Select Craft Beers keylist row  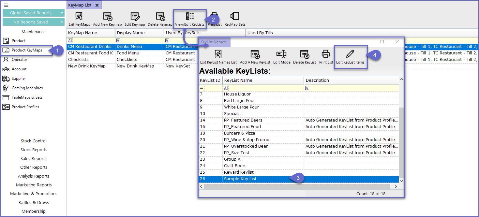point(299,166)
